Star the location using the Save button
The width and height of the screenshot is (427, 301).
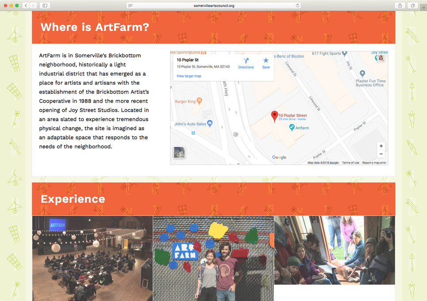coord(265,61)
